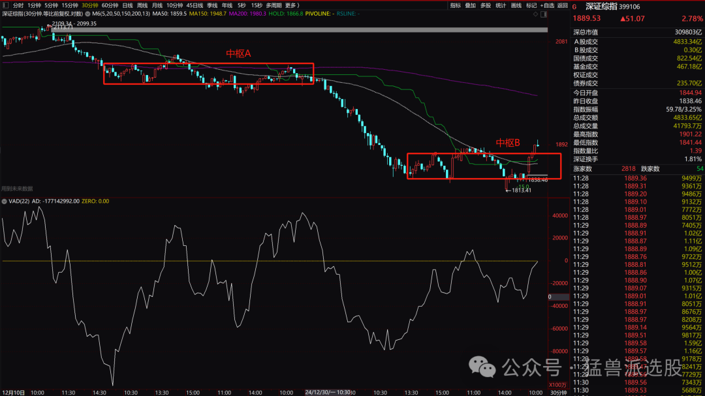Click the MA200: 1980.3 indicator label

pyautogui.click(x=247, y=14)
